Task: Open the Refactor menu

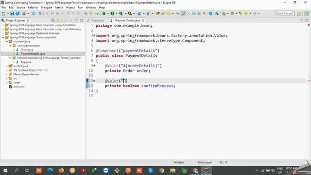Action: click(33, 8)
